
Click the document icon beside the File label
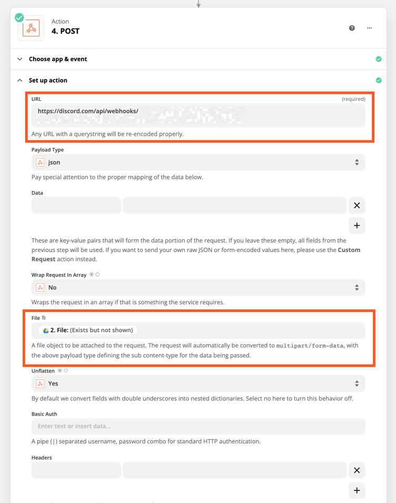coord(44,318)
